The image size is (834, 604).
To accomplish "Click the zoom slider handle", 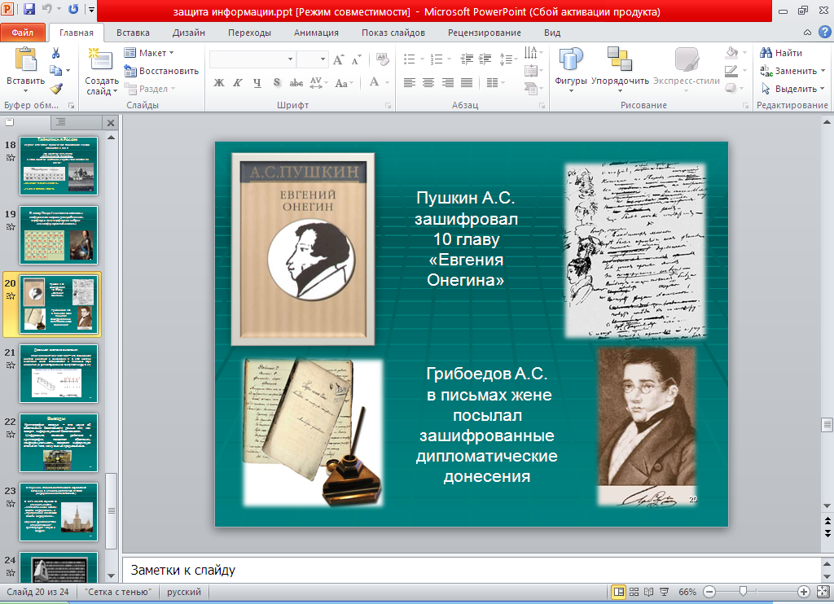I will coord(743,591).
